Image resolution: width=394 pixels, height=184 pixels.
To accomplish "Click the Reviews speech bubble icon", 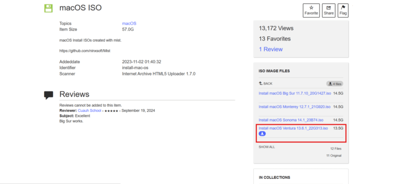I will tap(48, 95).
